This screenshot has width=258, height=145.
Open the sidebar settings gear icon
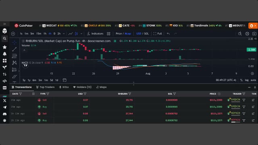(x=4, y=120)
